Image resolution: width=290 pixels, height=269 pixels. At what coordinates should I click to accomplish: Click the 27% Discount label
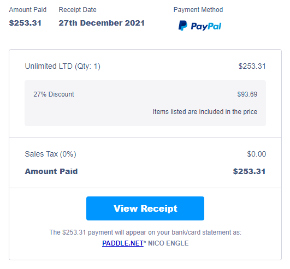[x=54, y=94]
